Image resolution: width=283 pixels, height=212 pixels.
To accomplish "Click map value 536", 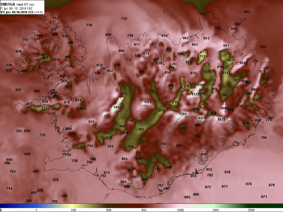I will pos(65,196).
